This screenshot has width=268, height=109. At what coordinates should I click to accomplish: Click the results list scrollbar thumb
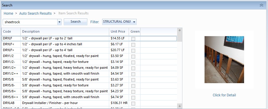(179, 37)
